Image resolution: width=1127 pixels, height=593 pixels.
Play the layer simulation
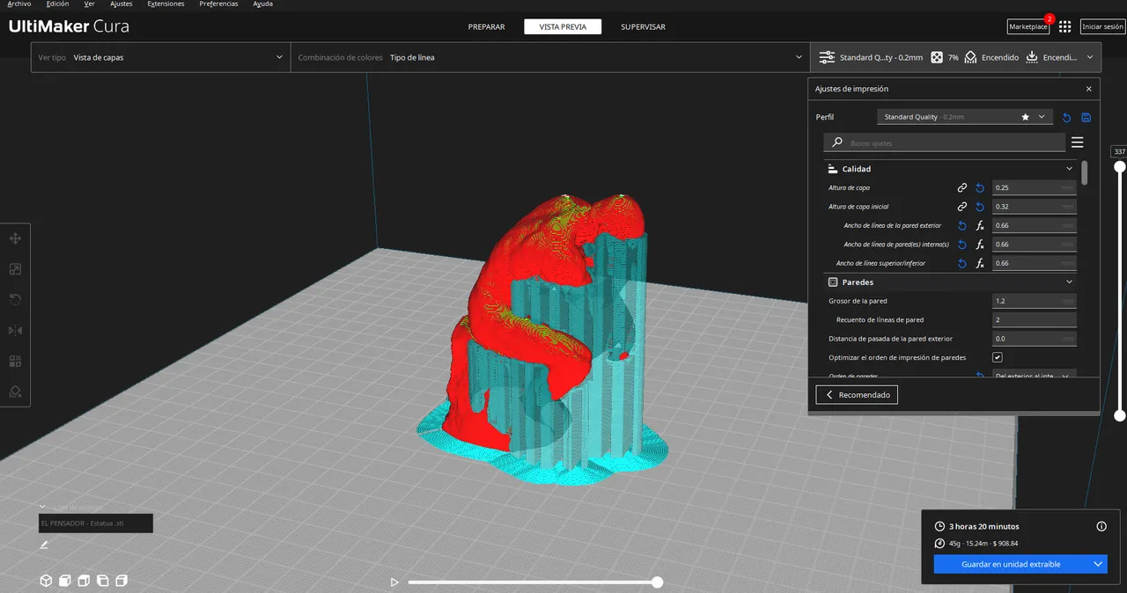point(394,582)
